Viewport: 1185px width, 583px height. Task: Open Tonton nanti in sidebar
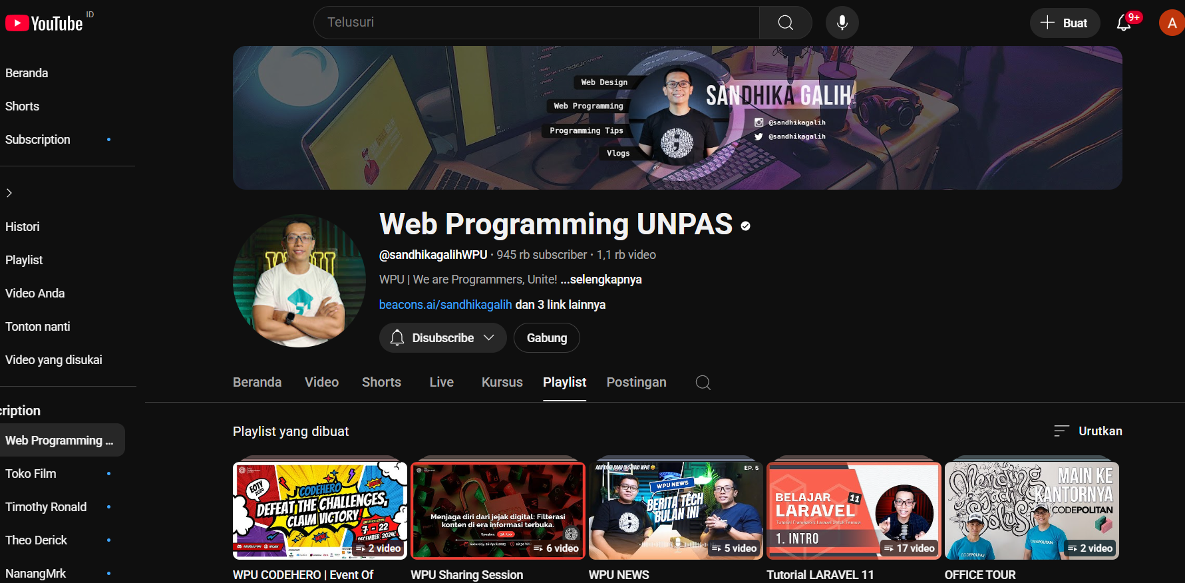coord(37,327)
